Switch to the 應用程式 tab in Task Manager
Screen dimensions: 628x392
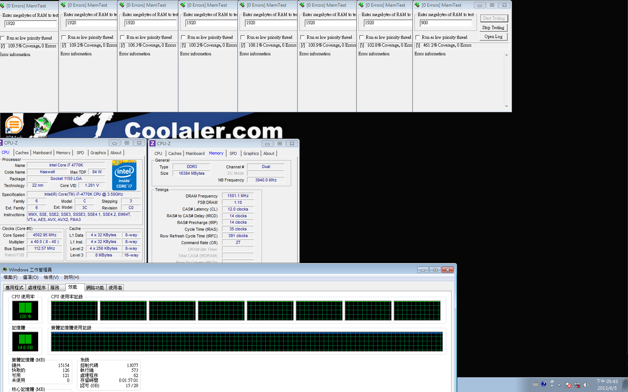tap(14, 287)
